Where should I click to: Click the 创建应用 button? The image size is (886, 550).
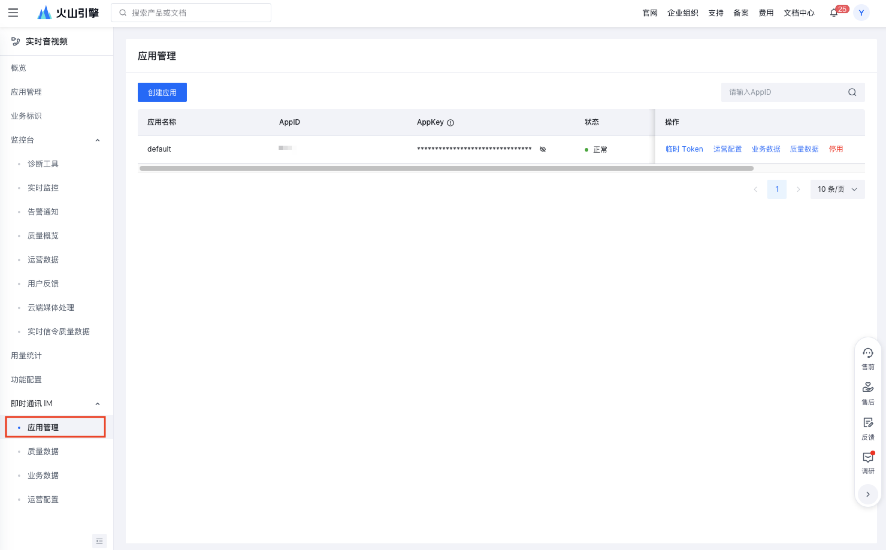(x=162, y=92)
